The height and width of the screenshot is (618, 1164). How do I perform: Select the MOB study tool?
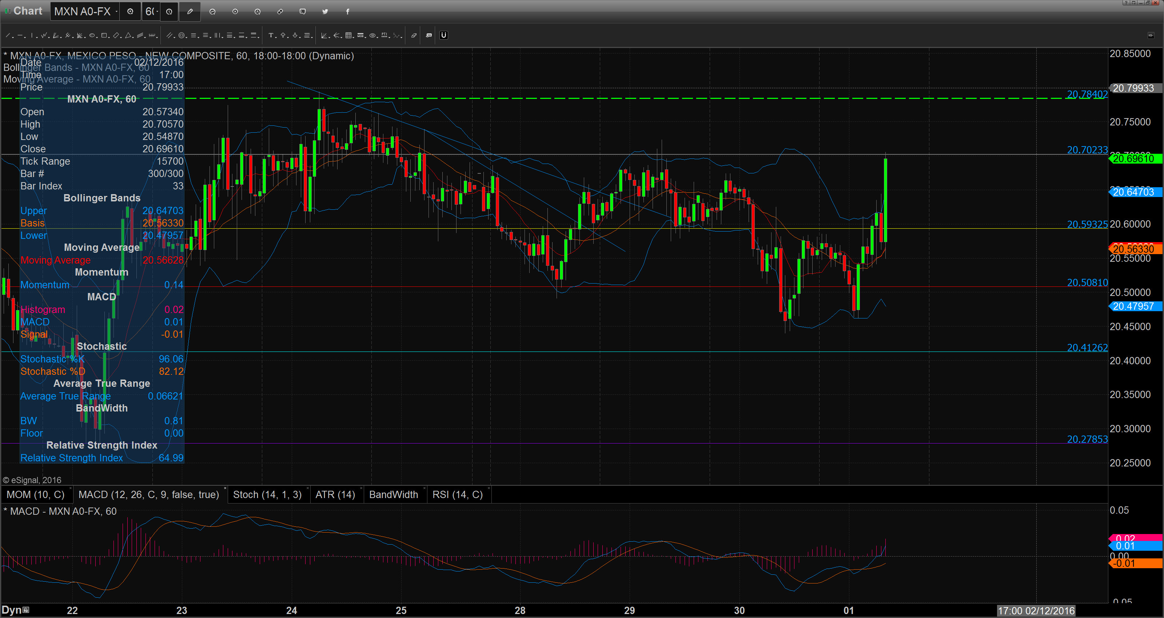(x=360, y=35)
